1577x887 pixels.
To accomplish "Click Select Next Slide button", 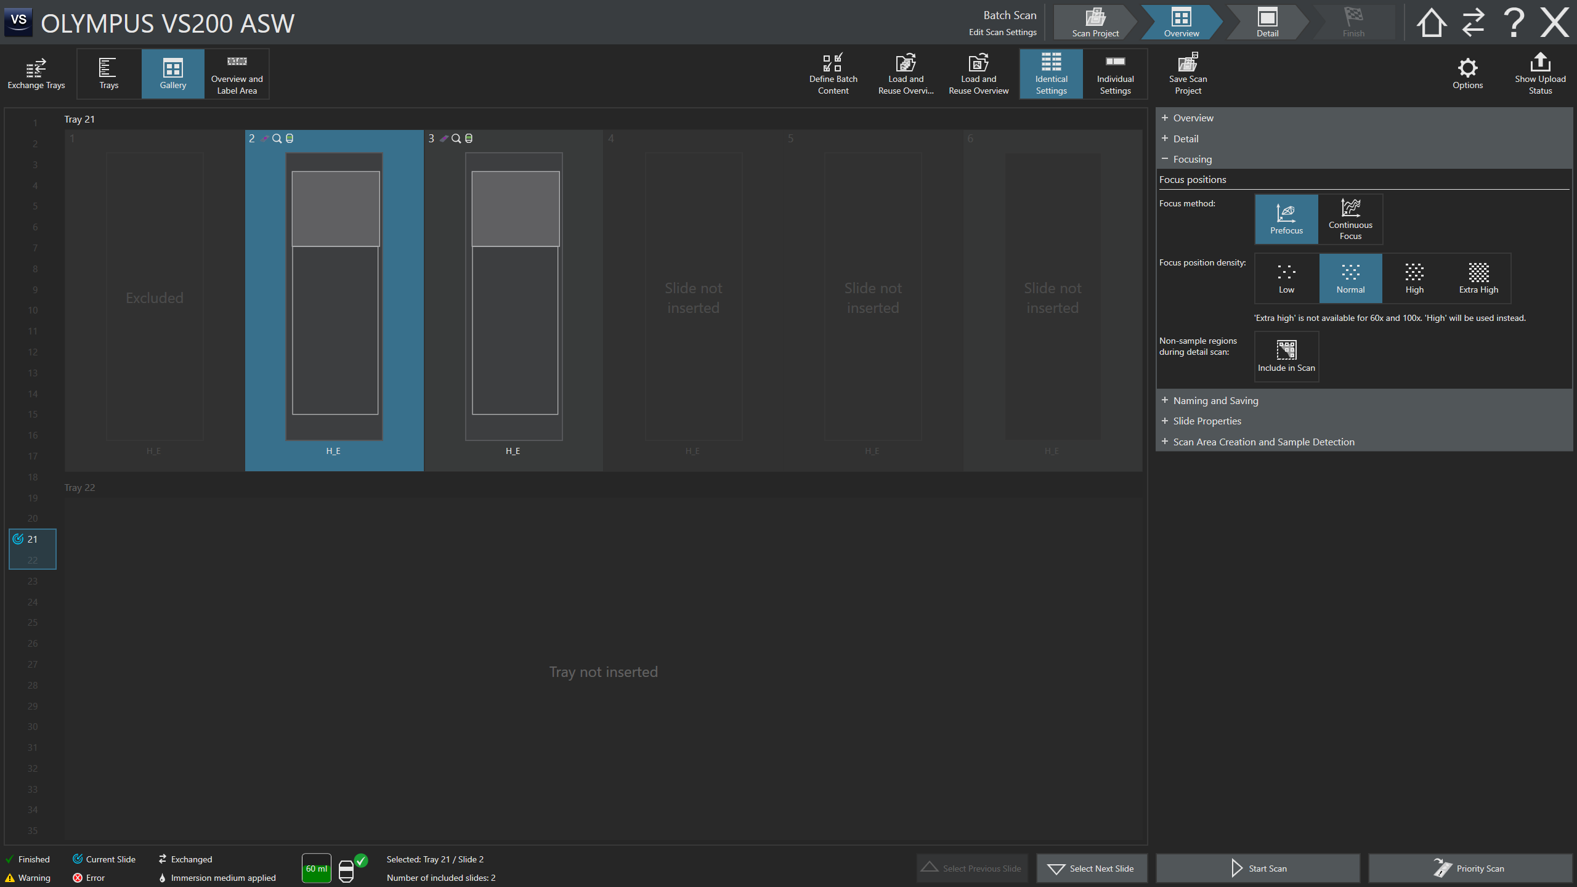I will coord(1092,869).
